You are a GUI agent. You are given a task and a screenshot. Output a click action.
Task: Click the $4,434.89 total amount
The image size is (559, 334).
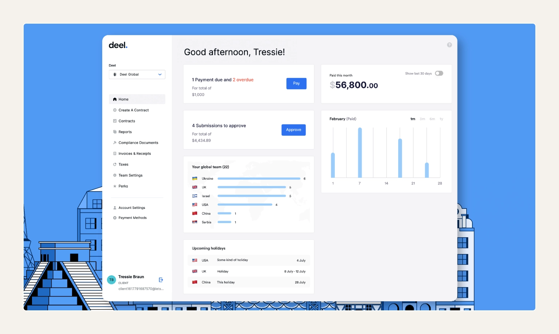[201, 140]
